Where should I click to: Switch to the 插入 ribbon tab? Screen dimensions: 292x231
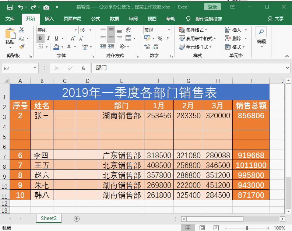pos(49,19)
